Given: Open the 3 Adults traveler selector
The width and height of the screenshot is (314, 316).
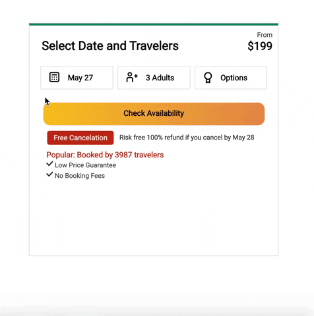Looking at the screenshot, I should pos(154,78).
